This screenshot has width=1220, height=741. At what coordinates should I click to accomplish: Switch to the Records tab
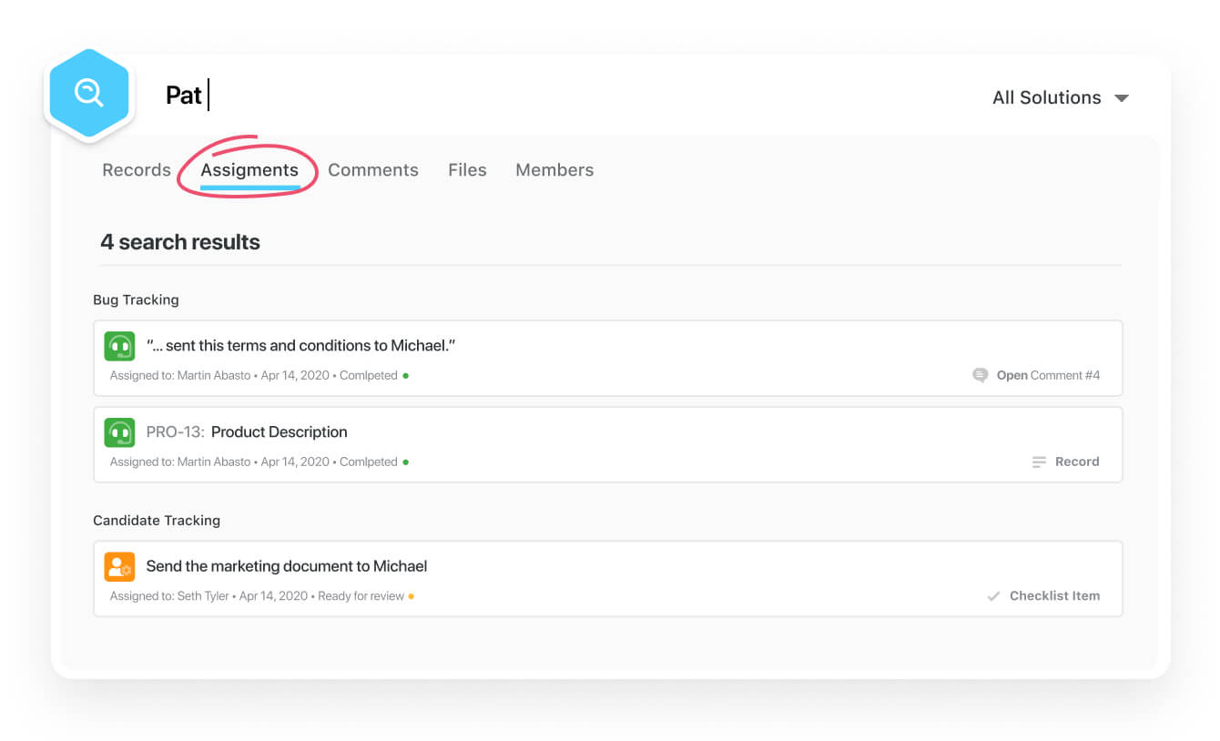coord(137,170)
